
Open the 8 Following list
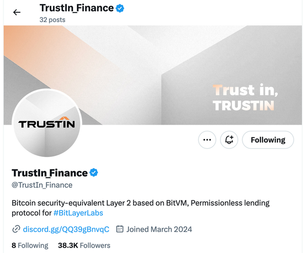(x=30, y=245)
